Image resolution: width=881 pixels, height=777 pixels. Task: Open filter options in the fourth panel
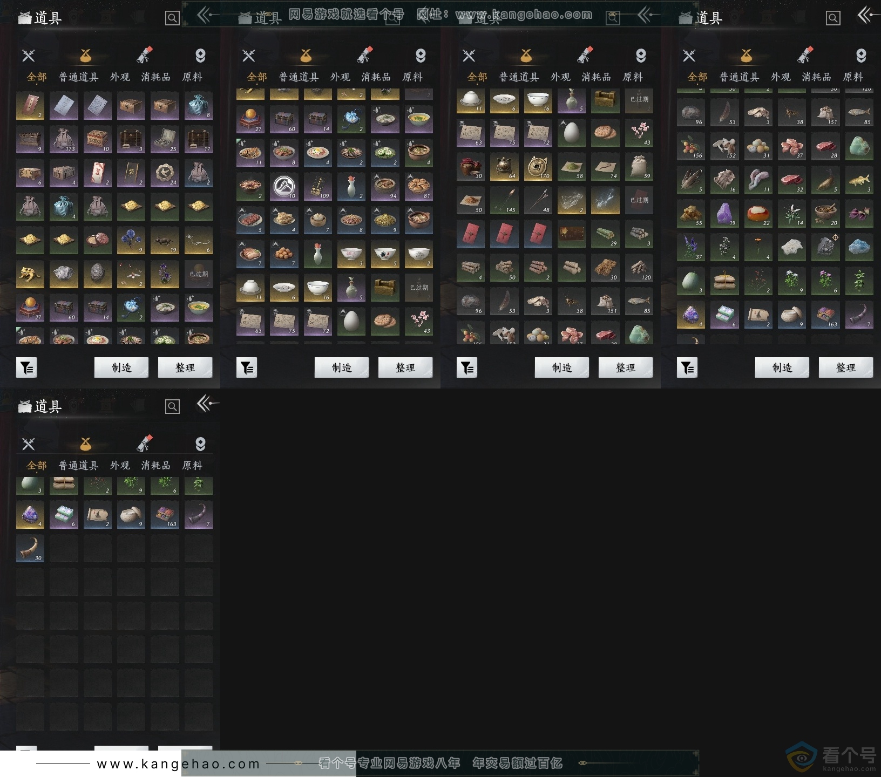(x=687, y=367)
